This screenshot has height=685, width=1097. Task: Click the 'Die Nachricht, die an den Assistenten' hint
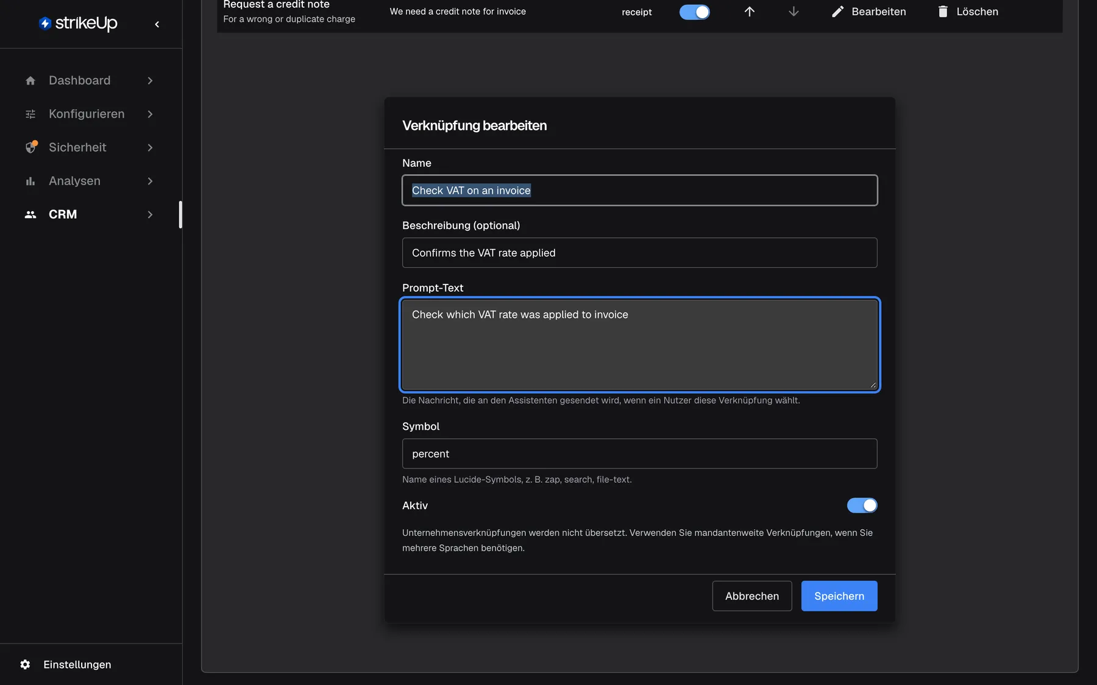(601, 401)
